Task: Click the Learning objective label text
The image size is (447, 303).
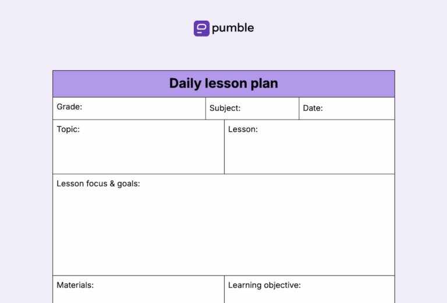Action: click(x=264, y=285)
